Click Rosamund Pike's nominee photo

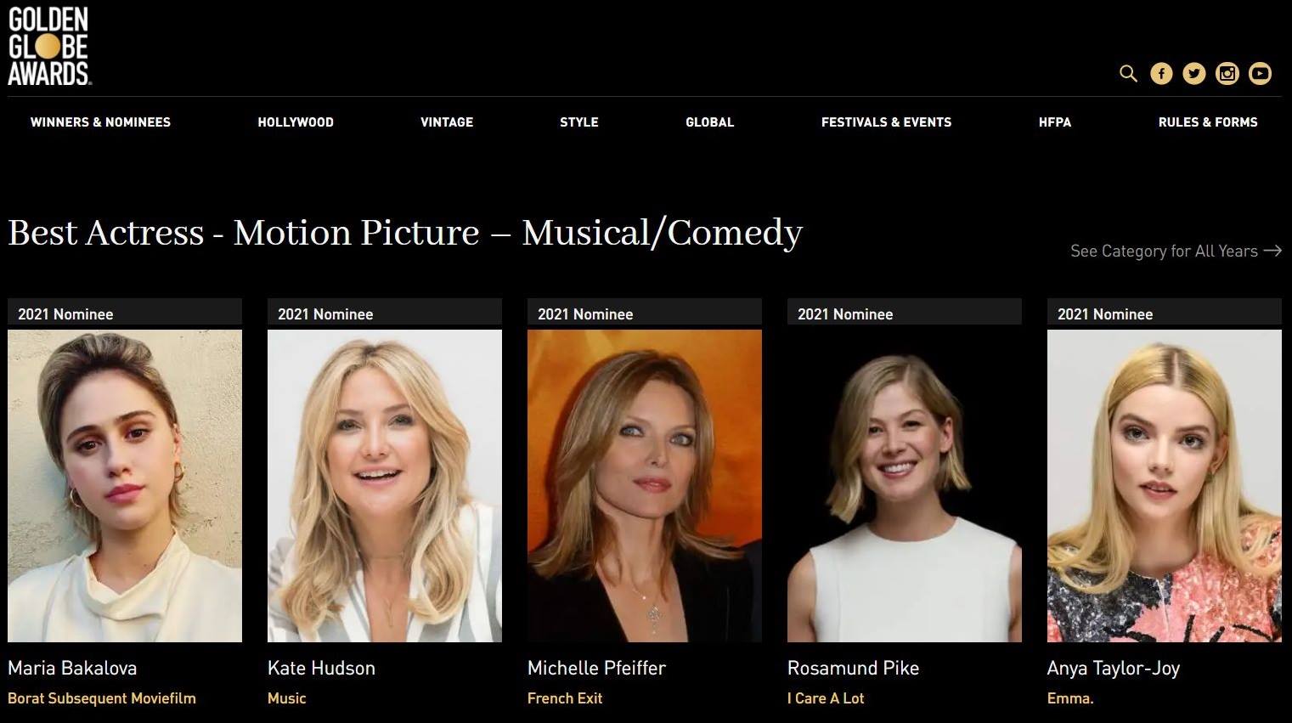point(905,486)
